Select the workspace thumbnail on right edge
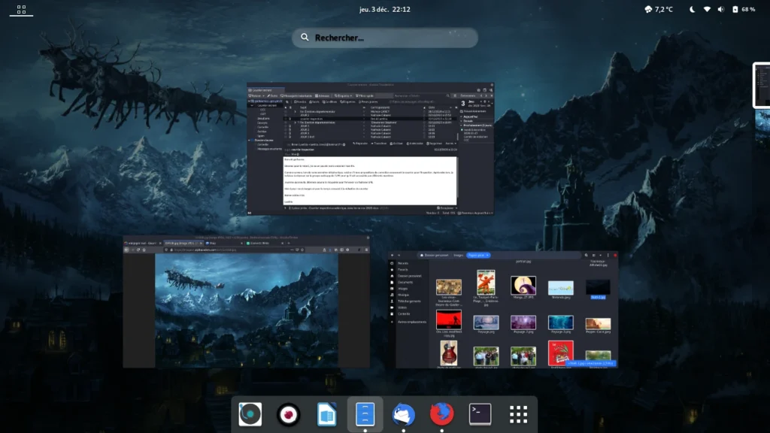The width and height of the screenshot is (770, 433). click(x=761, y=86)
